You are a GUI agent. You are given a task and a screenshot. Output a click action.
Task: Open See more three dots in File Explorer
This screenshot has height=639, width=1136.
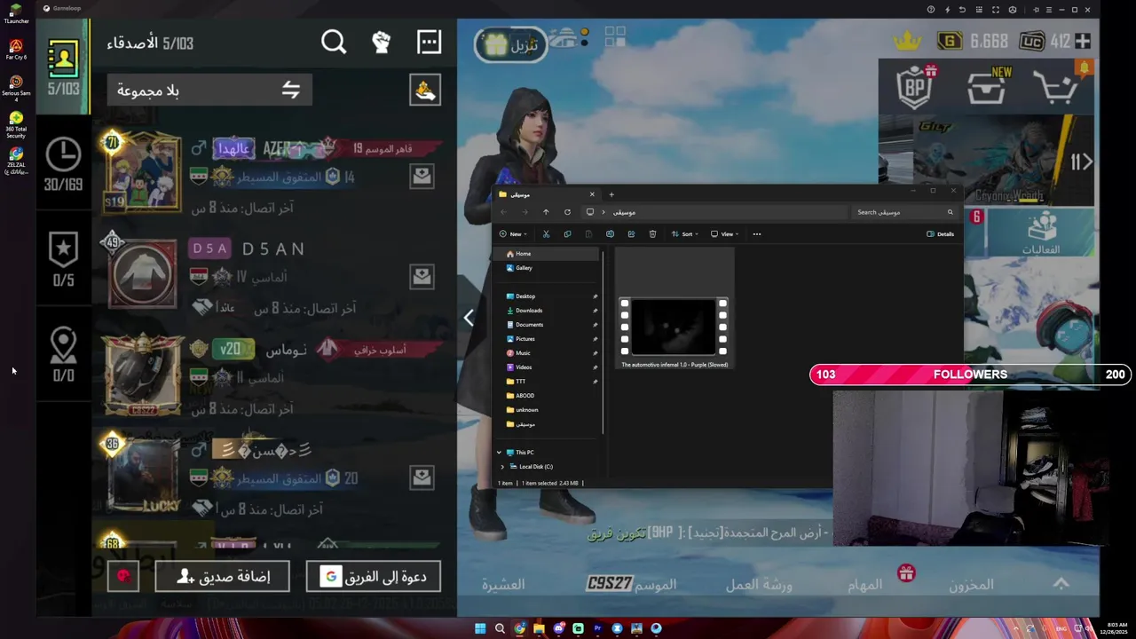757,234
